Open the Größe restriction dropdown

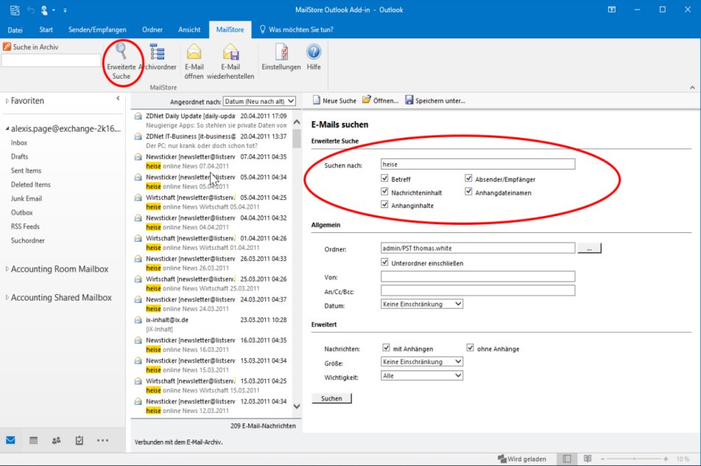[x=422, y=362]
